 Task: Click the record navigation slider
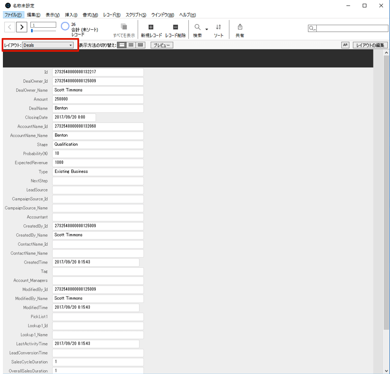point(43,31)
